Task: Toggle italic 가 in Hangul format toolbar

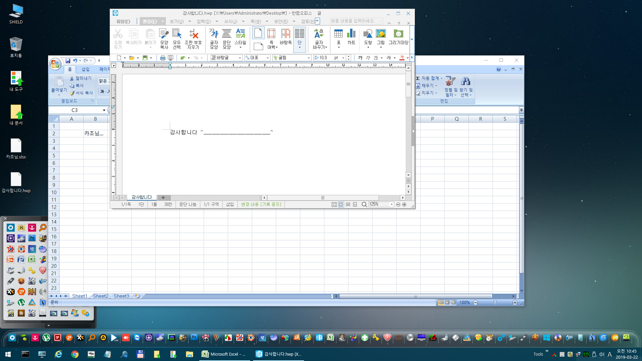Action: (x=368, y=58)
